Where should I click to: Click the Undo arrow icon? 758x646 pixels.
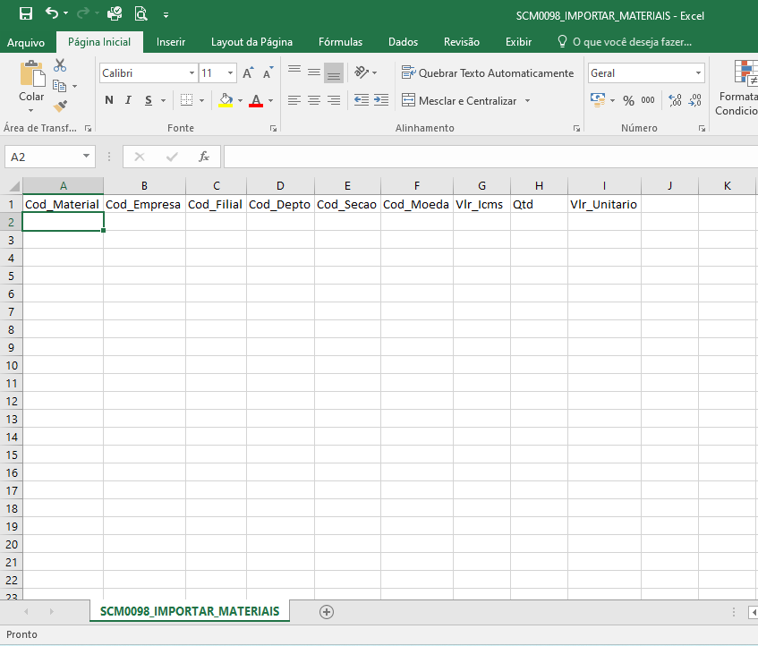coord(52,13)
